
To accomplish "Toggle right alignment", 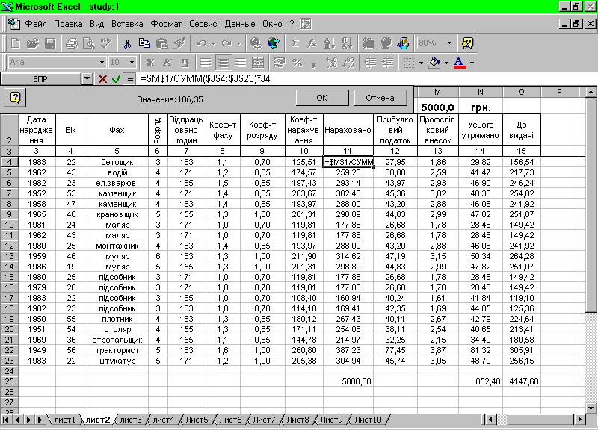I will pos(241,63).
